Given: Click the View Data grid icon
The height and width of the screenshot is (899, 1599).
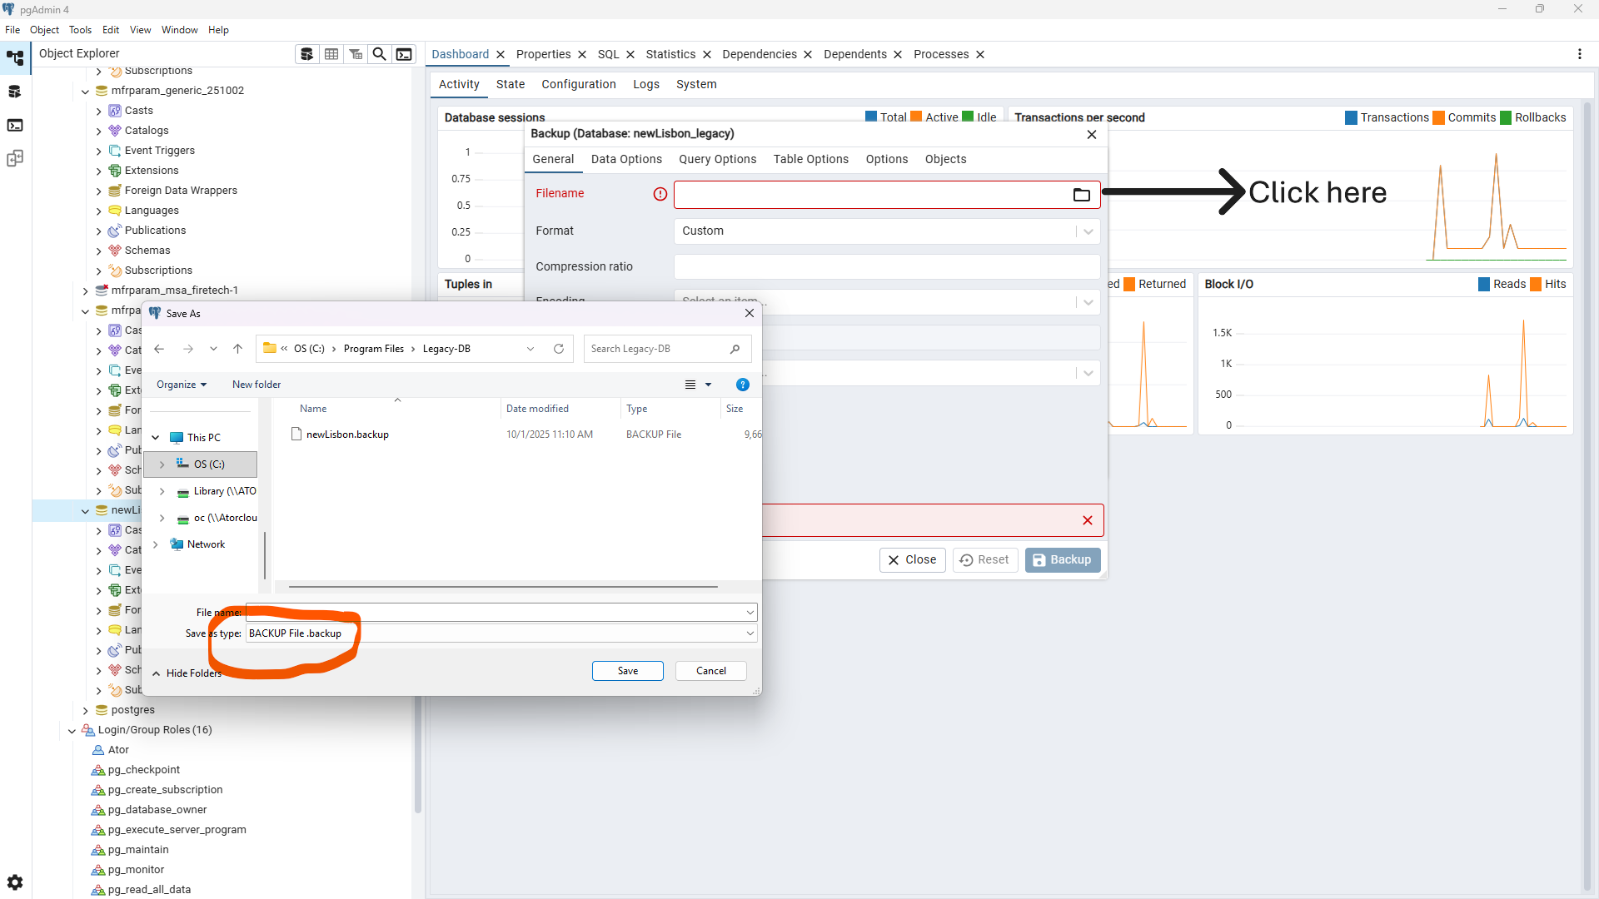Looking at the screenshot, I should (x=331, y=53).
